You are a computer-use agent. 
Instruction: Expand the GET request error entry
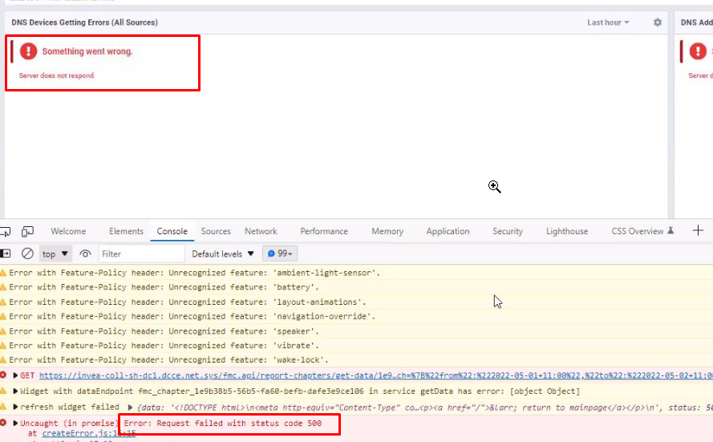pyautogui.click(x=15, y=375)
